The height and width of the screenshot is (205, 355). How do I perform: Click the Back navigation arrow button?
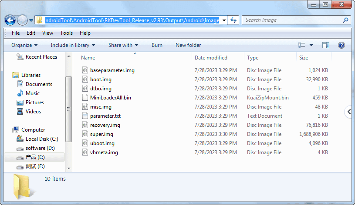(10, 20)
